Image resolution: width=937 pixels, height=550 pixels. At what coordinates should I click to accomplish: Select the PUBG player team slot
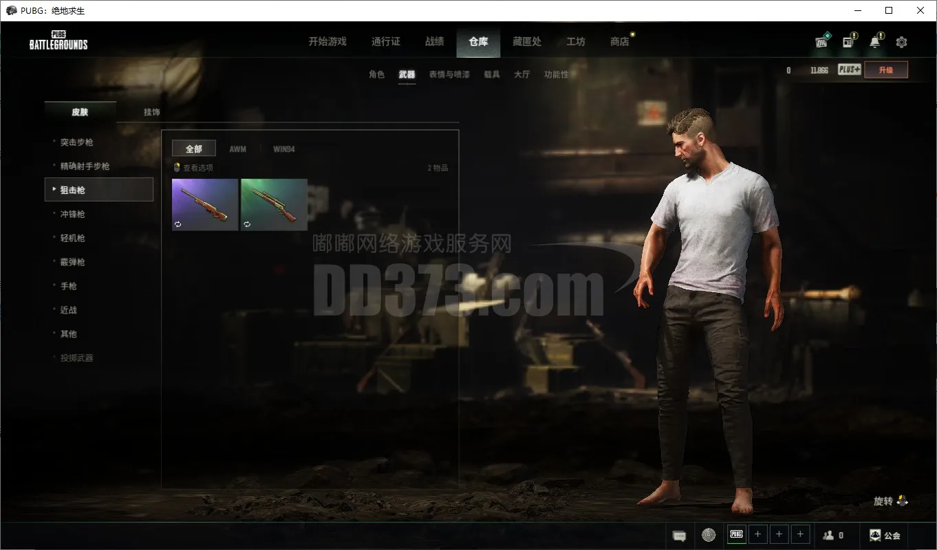tap(737, 534)
